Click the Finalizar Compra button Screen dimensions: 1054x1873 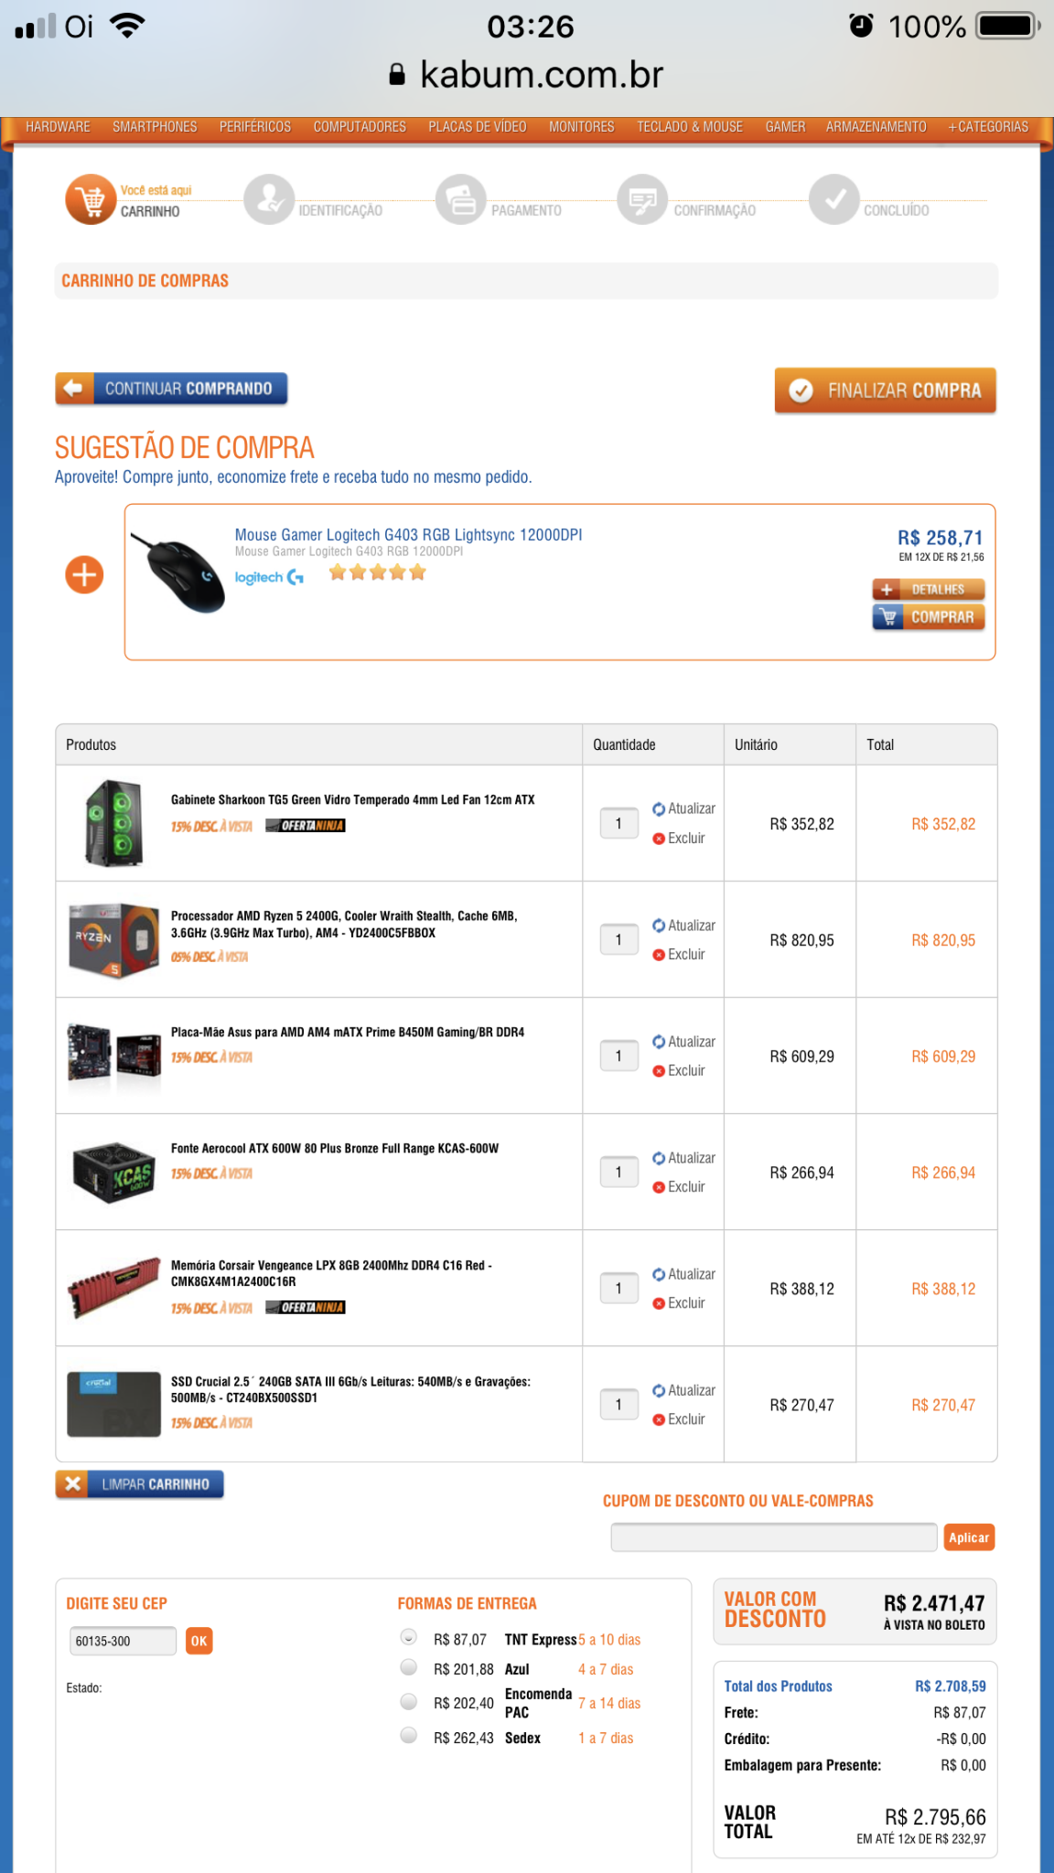(885, 391)
